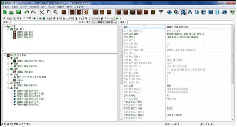Select the 전투: 피해량 field row
Image resolution: width=237 pixels, height=127 pixels.
point(144,96)
